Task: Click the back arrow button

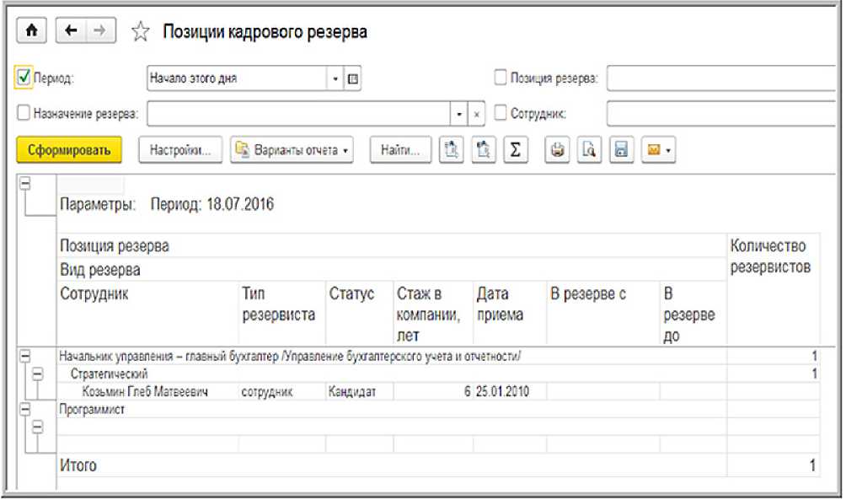Action: pyautogui.click(x=71, y=31)
